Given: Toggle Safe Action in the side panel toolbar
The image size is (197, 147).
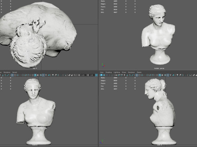Looking at the screenshot, I should (150, 75).
